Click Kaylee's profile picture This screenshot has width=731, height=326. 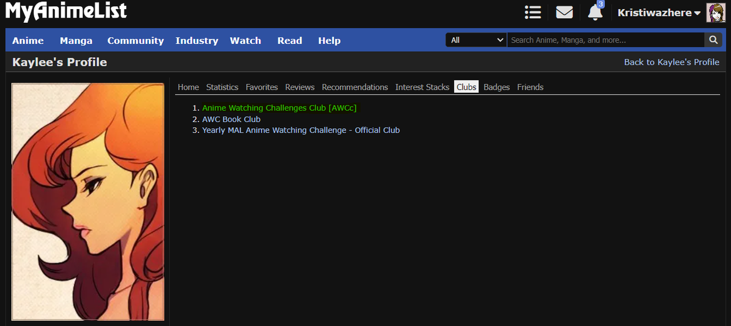coord(88,202)
